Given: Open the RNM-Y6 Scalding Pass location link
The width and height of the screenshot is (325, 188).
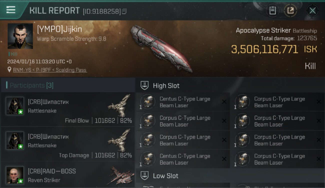Looking at the screenshot, I should coord(50,70).
